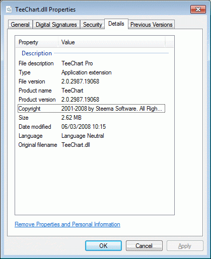Click the greyed-out Apply button
The width and height of the screenshot is (211, 259).
[x=185, y=246]
